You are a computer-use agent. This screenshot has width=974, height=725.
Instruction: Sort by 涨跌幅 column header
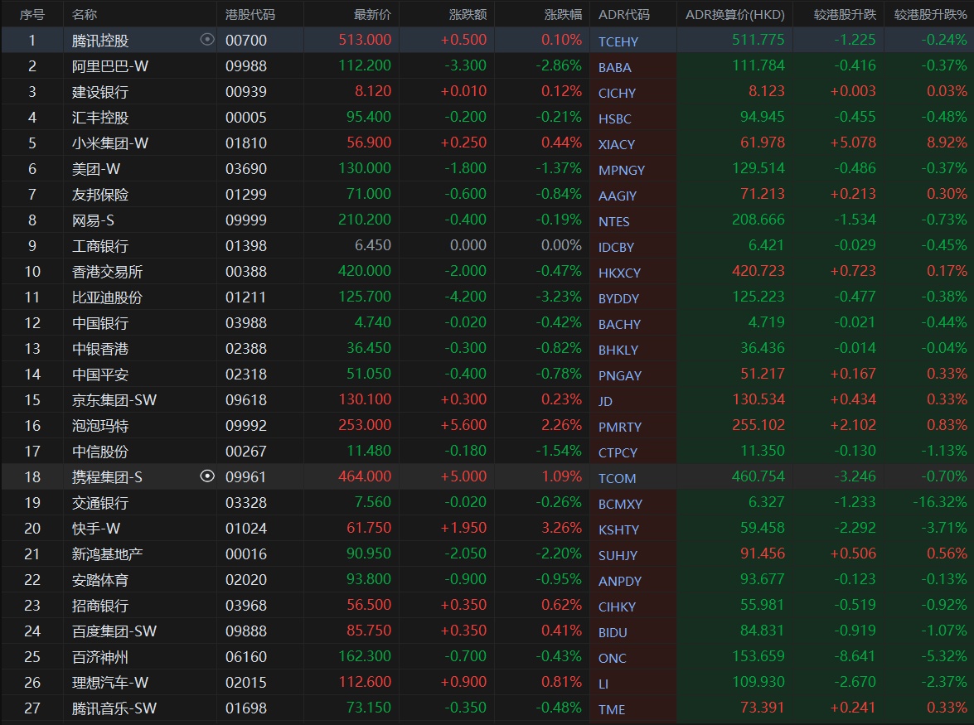coord(564,14)
